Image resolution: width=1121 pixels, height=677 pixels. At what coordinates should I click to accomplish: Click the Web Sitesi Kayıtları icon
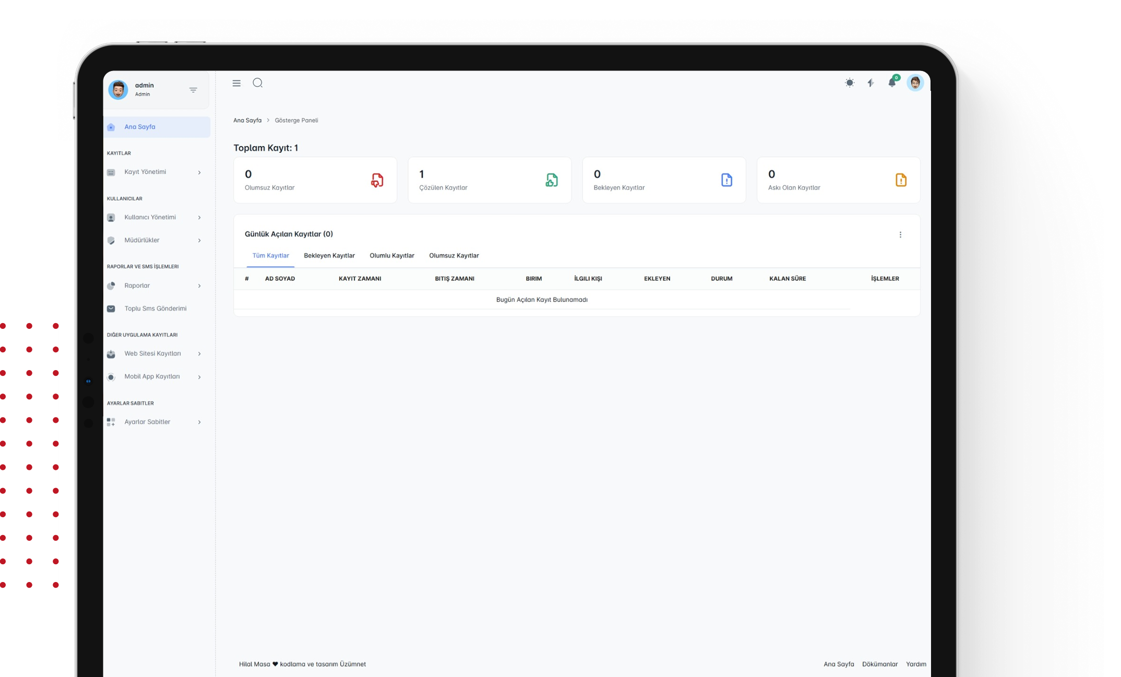point(111,354)
